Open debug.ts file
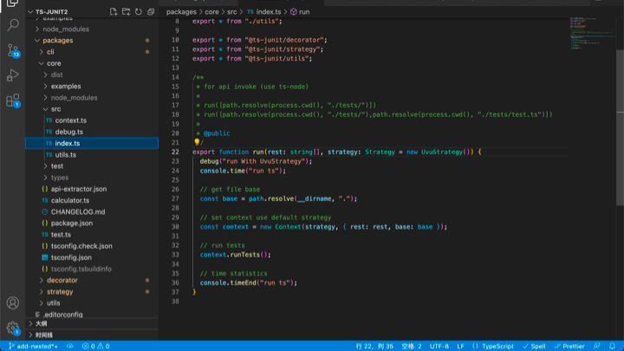This screenshot has width=624, height=351. 92,132
